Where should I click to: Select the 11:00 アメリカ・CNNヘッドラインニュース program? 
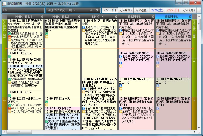coord(25,61)
